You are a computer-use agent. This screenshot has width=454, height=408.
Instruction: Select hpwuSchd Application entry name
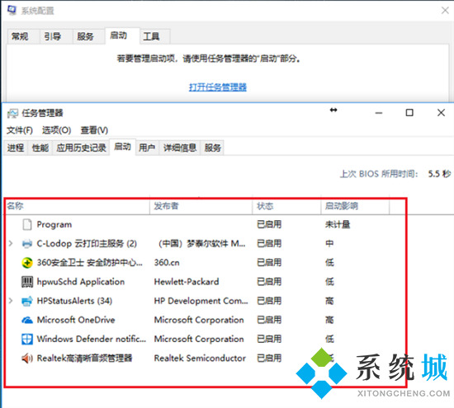coord(81,282)
